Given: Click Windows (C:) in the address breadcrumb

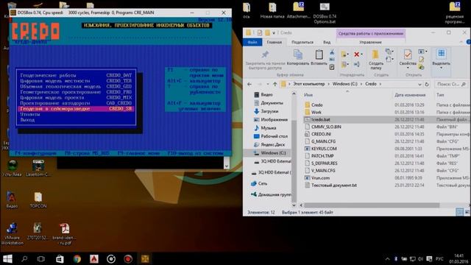Looking at the screenshot, I should click(345, 84).
